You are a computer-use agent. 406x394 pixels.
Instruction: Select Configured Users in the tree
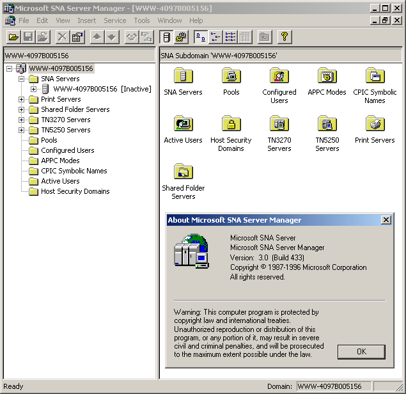[x=68, y=150]
